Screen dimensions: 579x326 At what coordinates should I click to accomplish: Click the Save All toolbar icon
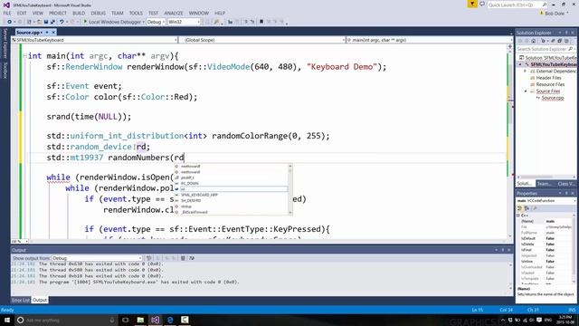[x=52, y=22]
